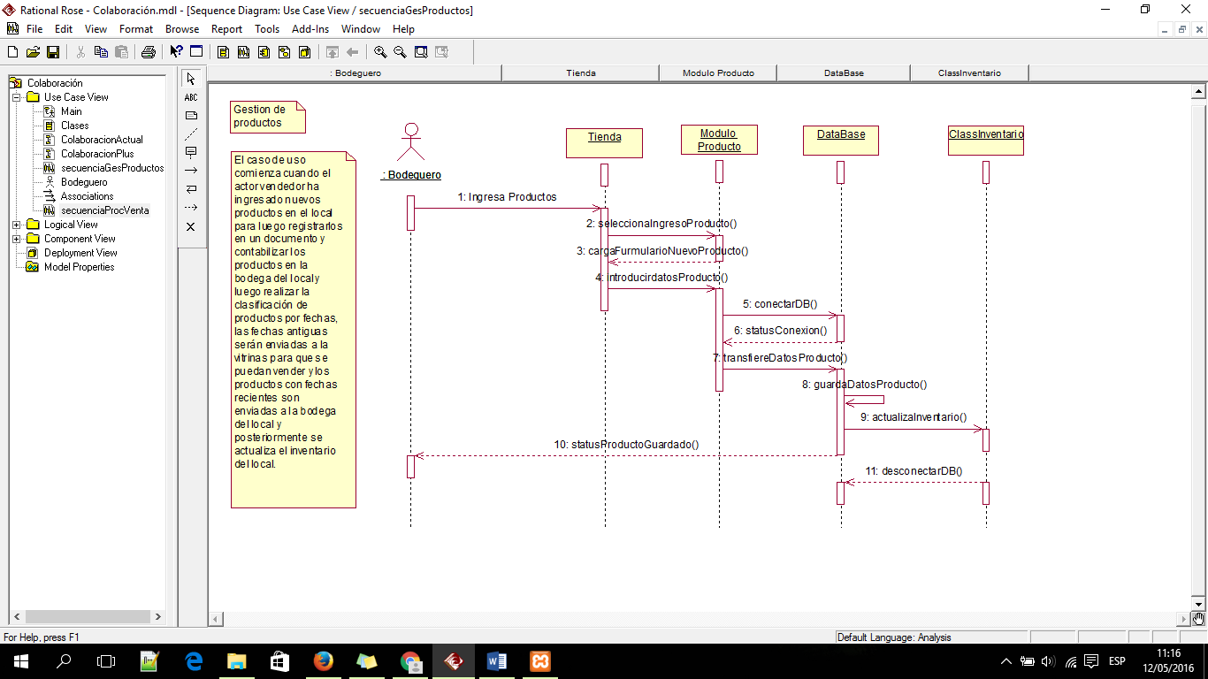Click the Copy icon in toolbar
This screenshot has width=1208, height=679.
101,52
